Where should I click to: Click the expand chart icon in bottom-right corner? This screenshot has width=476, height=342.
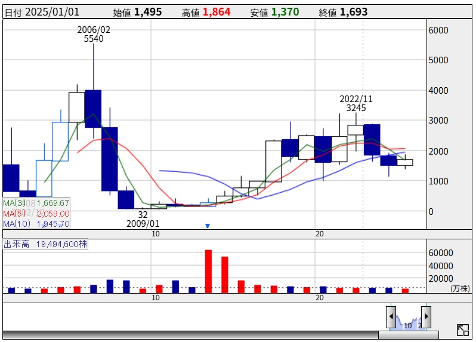[462, 330]
